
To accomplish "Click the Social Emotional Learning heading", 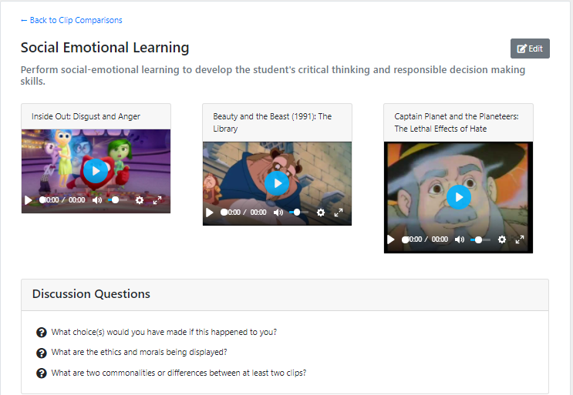I will coord(105,48).
